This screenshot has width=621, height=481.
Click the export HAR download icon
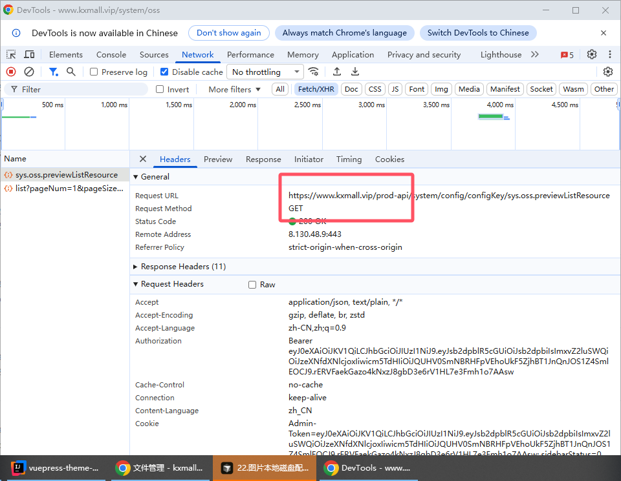coord(355,72)
